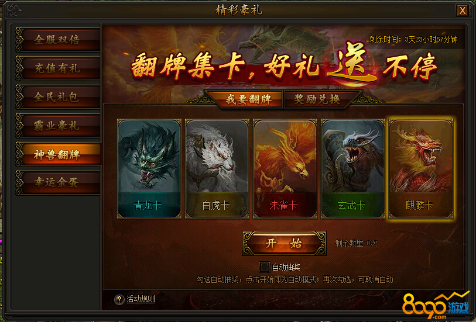
Task: Click the highlighted 麒麟卡 card
Action: click(421, 169)
